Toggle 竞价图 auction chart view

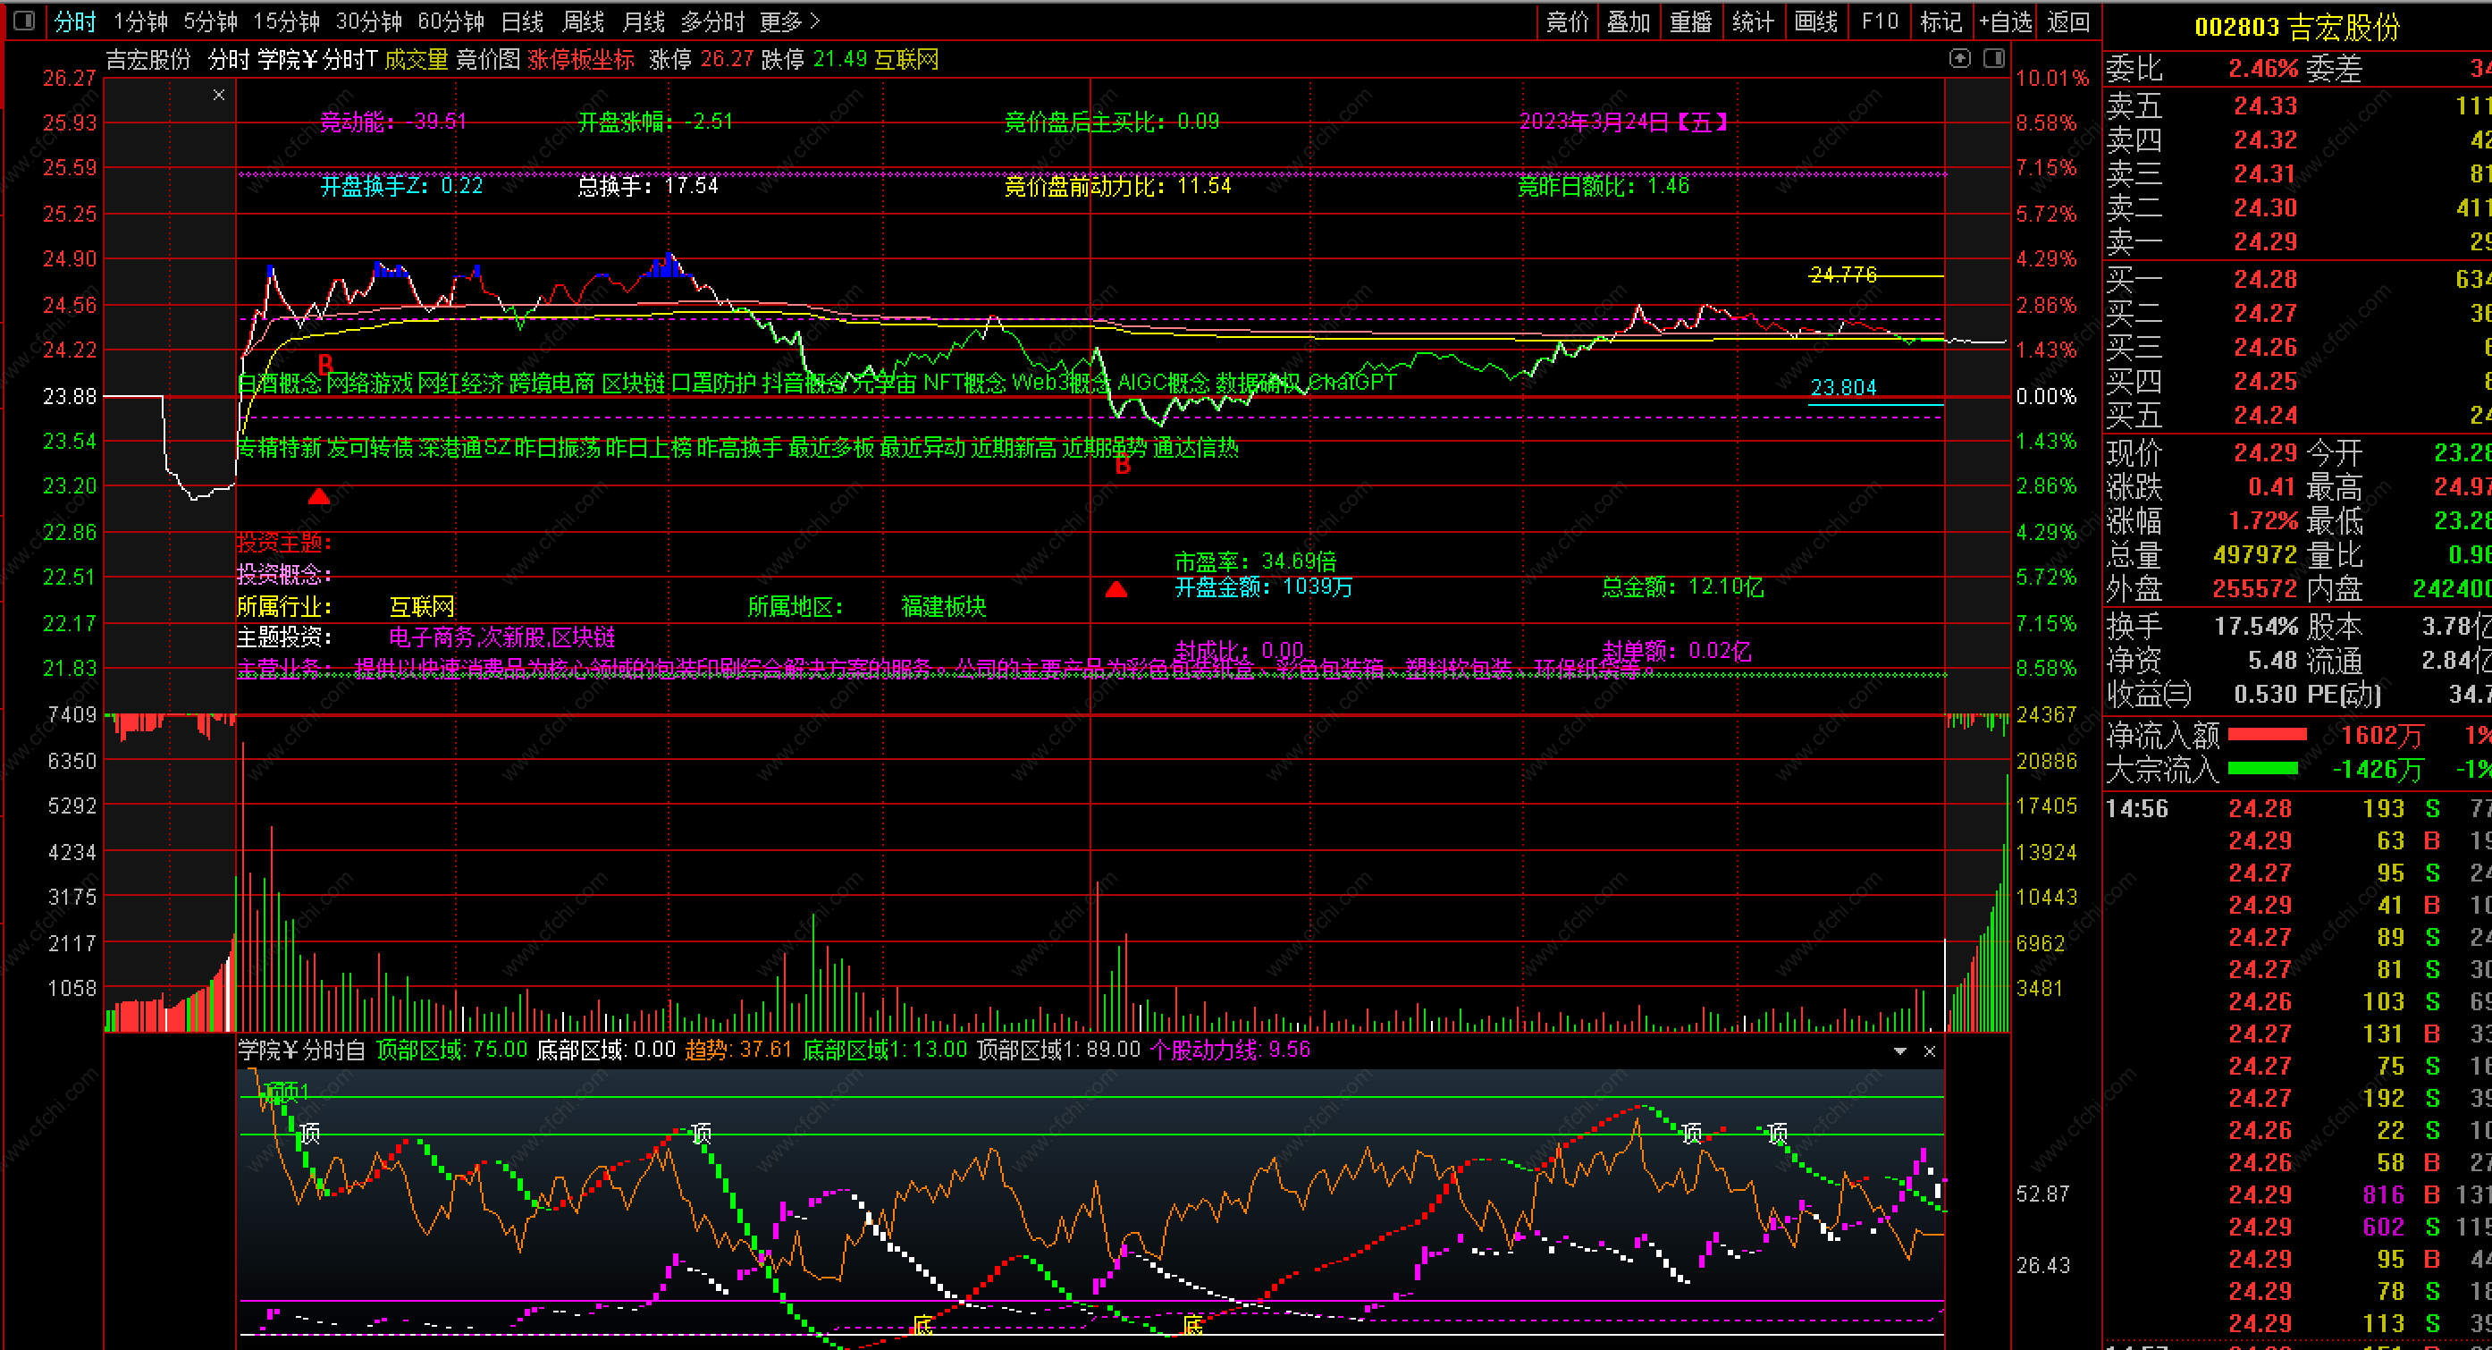pyautogui.click(x=487, y=60)
